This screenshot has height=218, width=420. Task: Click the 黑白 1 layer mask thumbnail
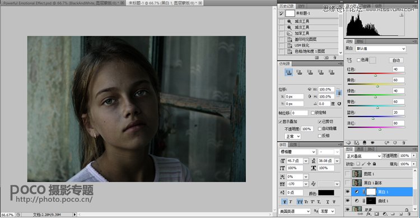click(x=371, y=192)
